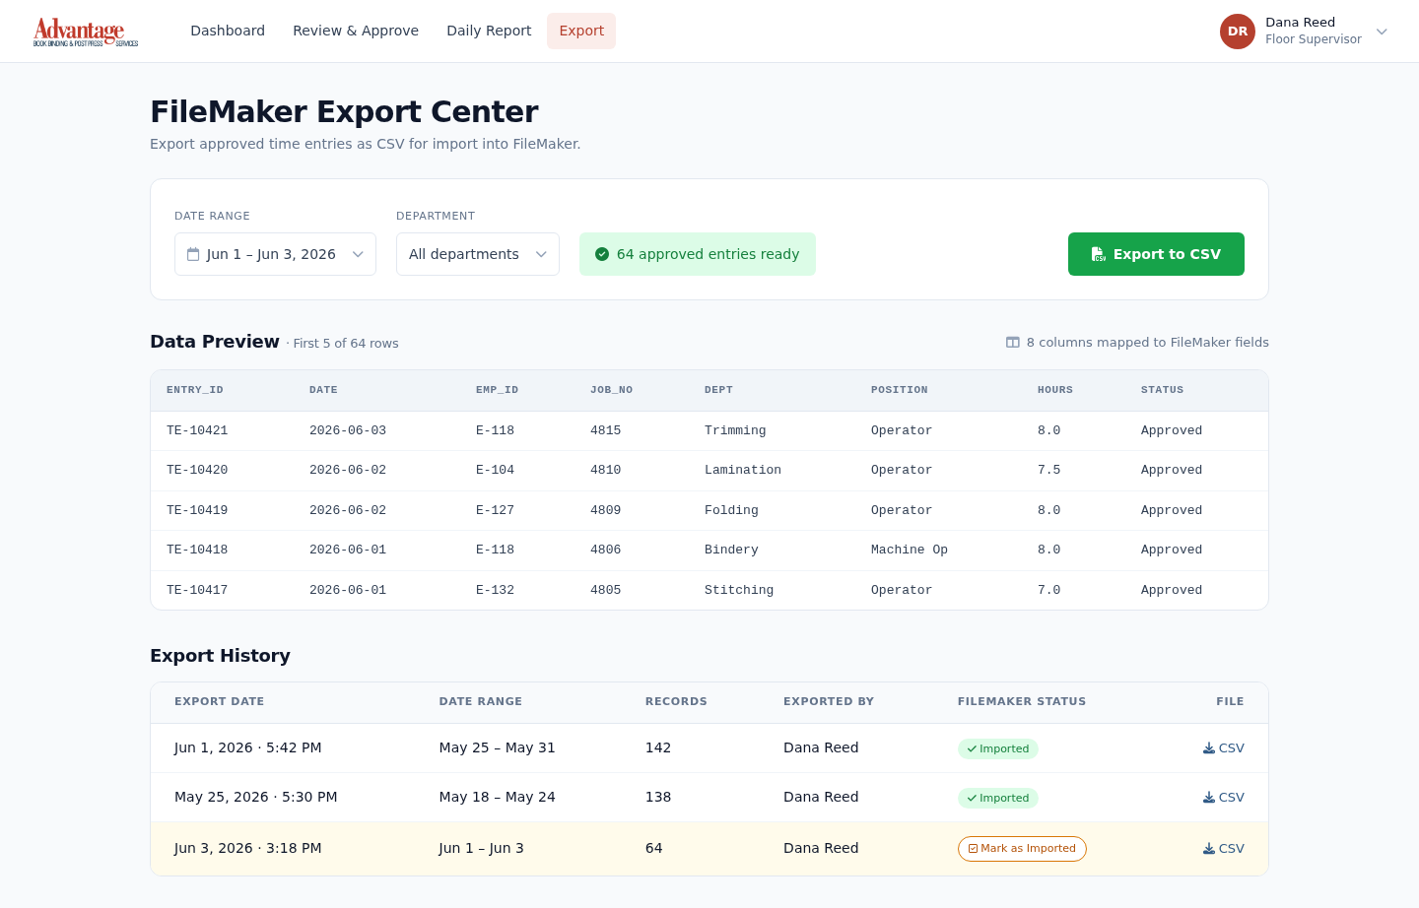Click the Stitching department cell
This screenshot has width=1419, height=908.
(739, 590)
